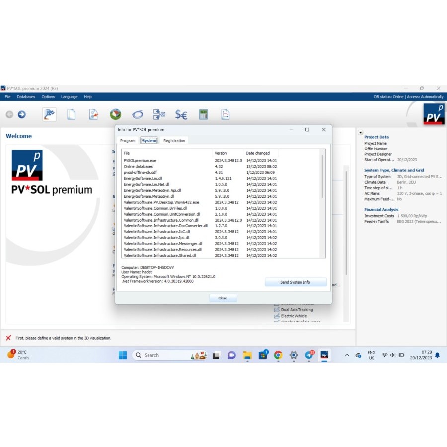Click the Electric Vehicle example item
Viewport: 447px width, 447px height.
click(x=294, y=316)
